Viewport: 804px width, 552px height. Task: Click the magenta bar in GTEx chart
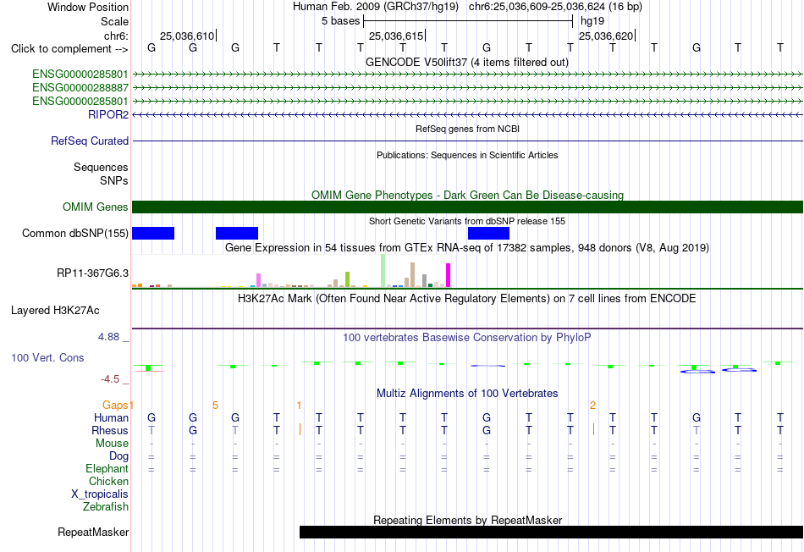(x=449, y=275)
